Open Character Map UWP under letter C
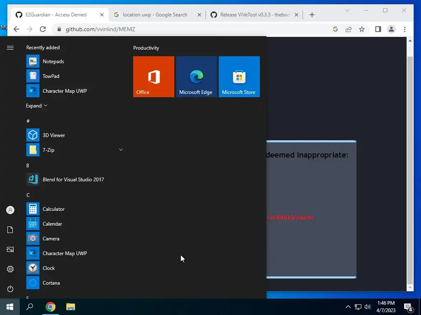 (x=75, y=253)
